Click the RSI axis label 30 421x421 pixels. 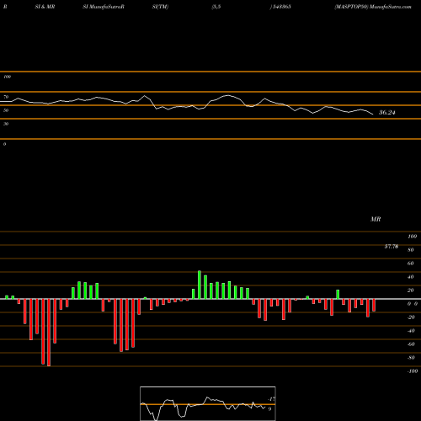click(6, 124)
